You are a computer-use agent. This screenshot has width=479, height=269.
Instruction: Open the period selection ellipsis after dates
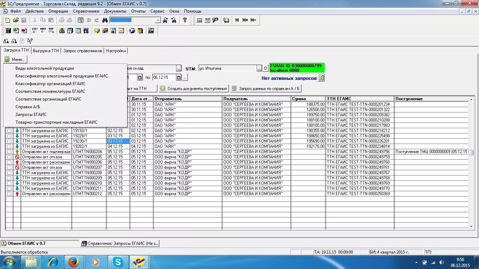[x=185, y=77]
